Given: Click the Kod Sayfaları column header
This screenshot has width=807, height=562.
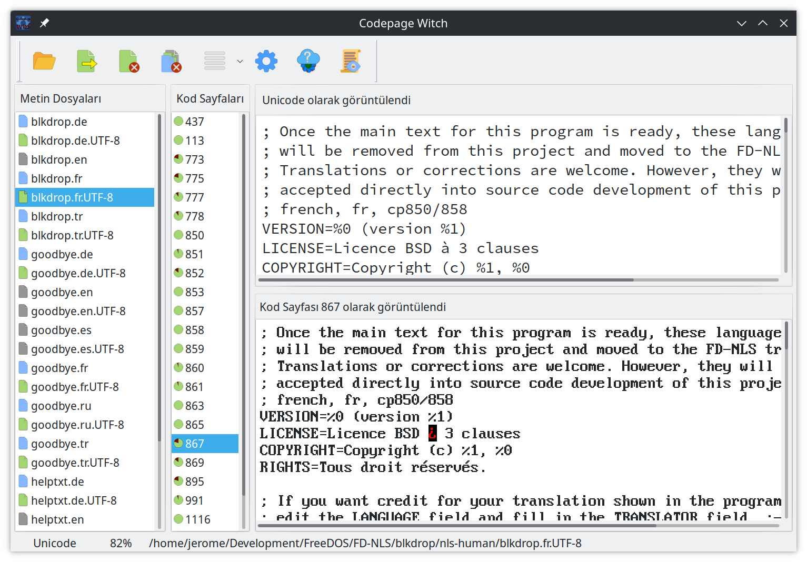Looking at the screenshot, I should point(210,98).
